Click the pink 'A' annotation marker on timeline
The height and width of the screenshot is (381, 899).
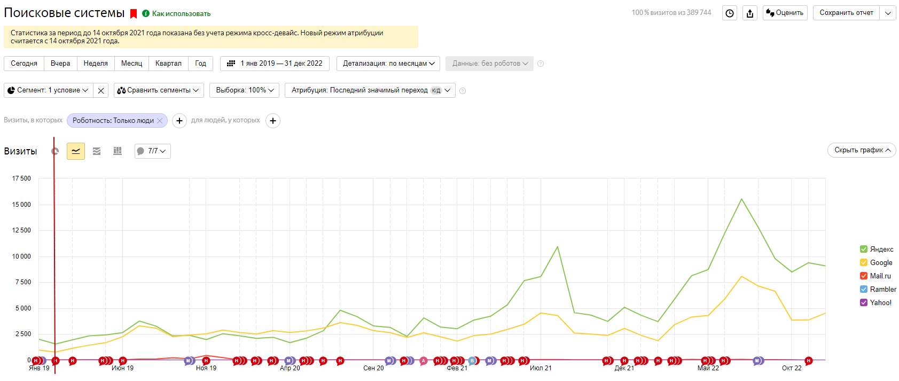(424, 361)
